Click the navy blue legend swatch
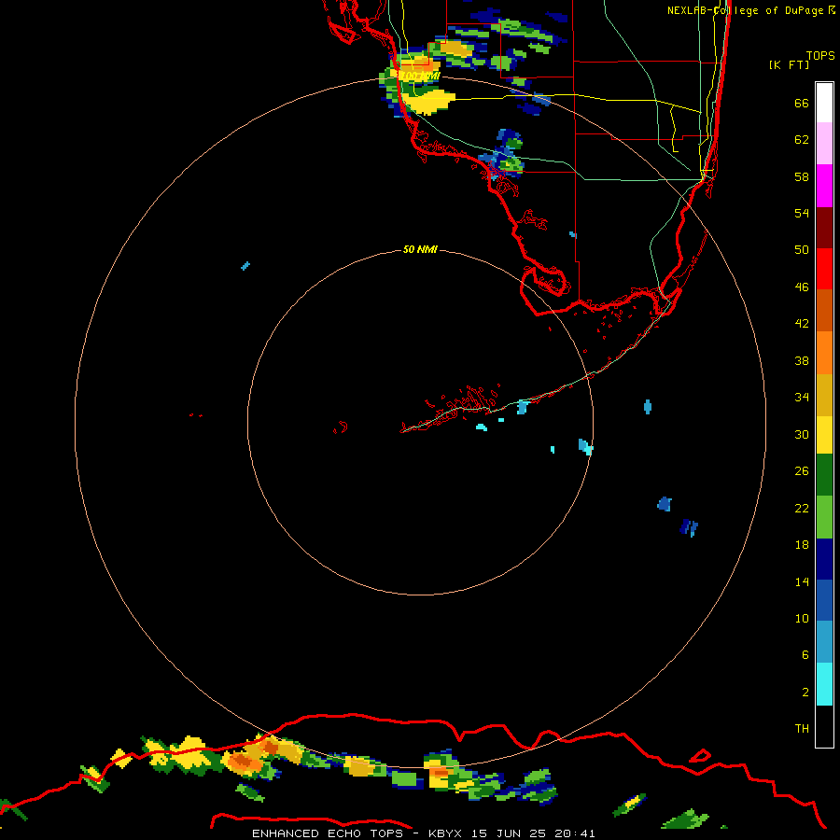The height and width of the screenshot is (840, 840). tap(824, 559)
